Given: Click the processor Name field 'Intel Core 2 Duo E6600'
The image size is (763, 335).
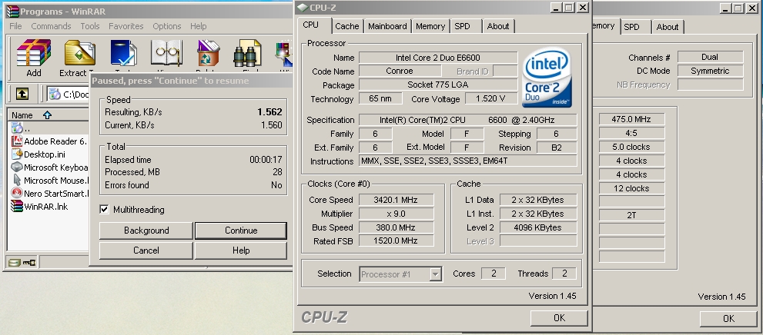Looking at the screenshot, I should pos(438,58).
